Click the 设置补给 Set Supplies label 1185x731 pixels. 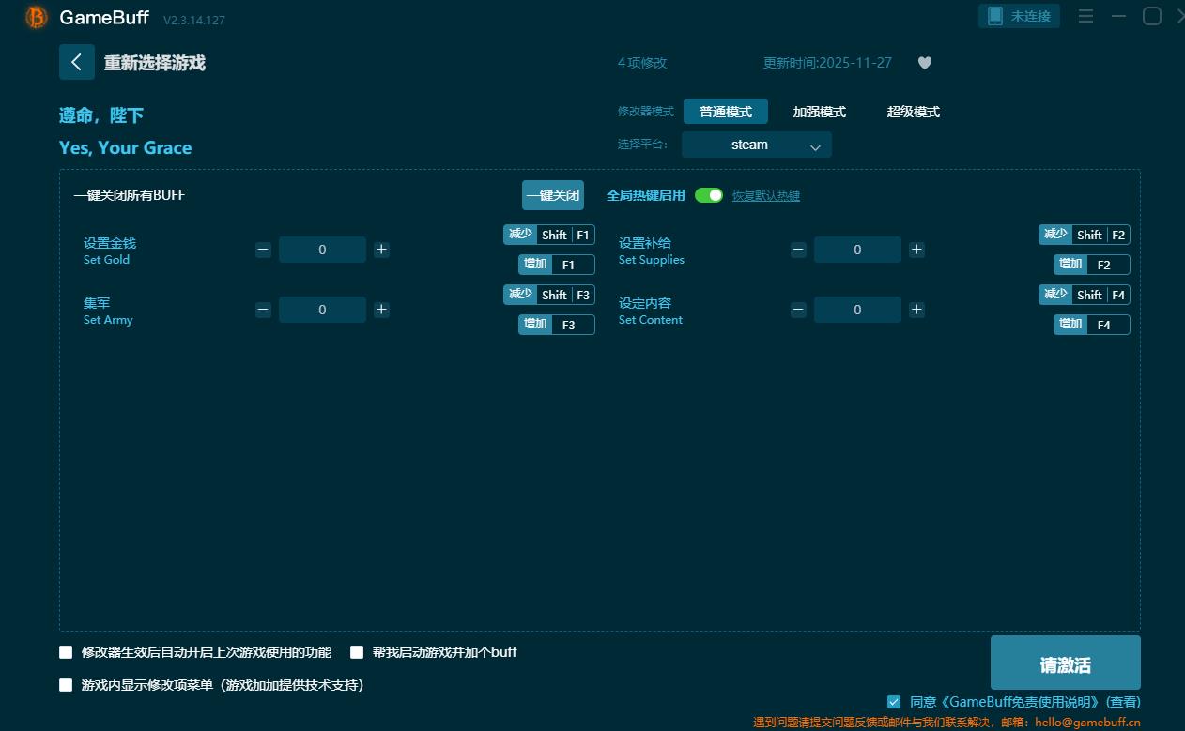tap(652, 251)
